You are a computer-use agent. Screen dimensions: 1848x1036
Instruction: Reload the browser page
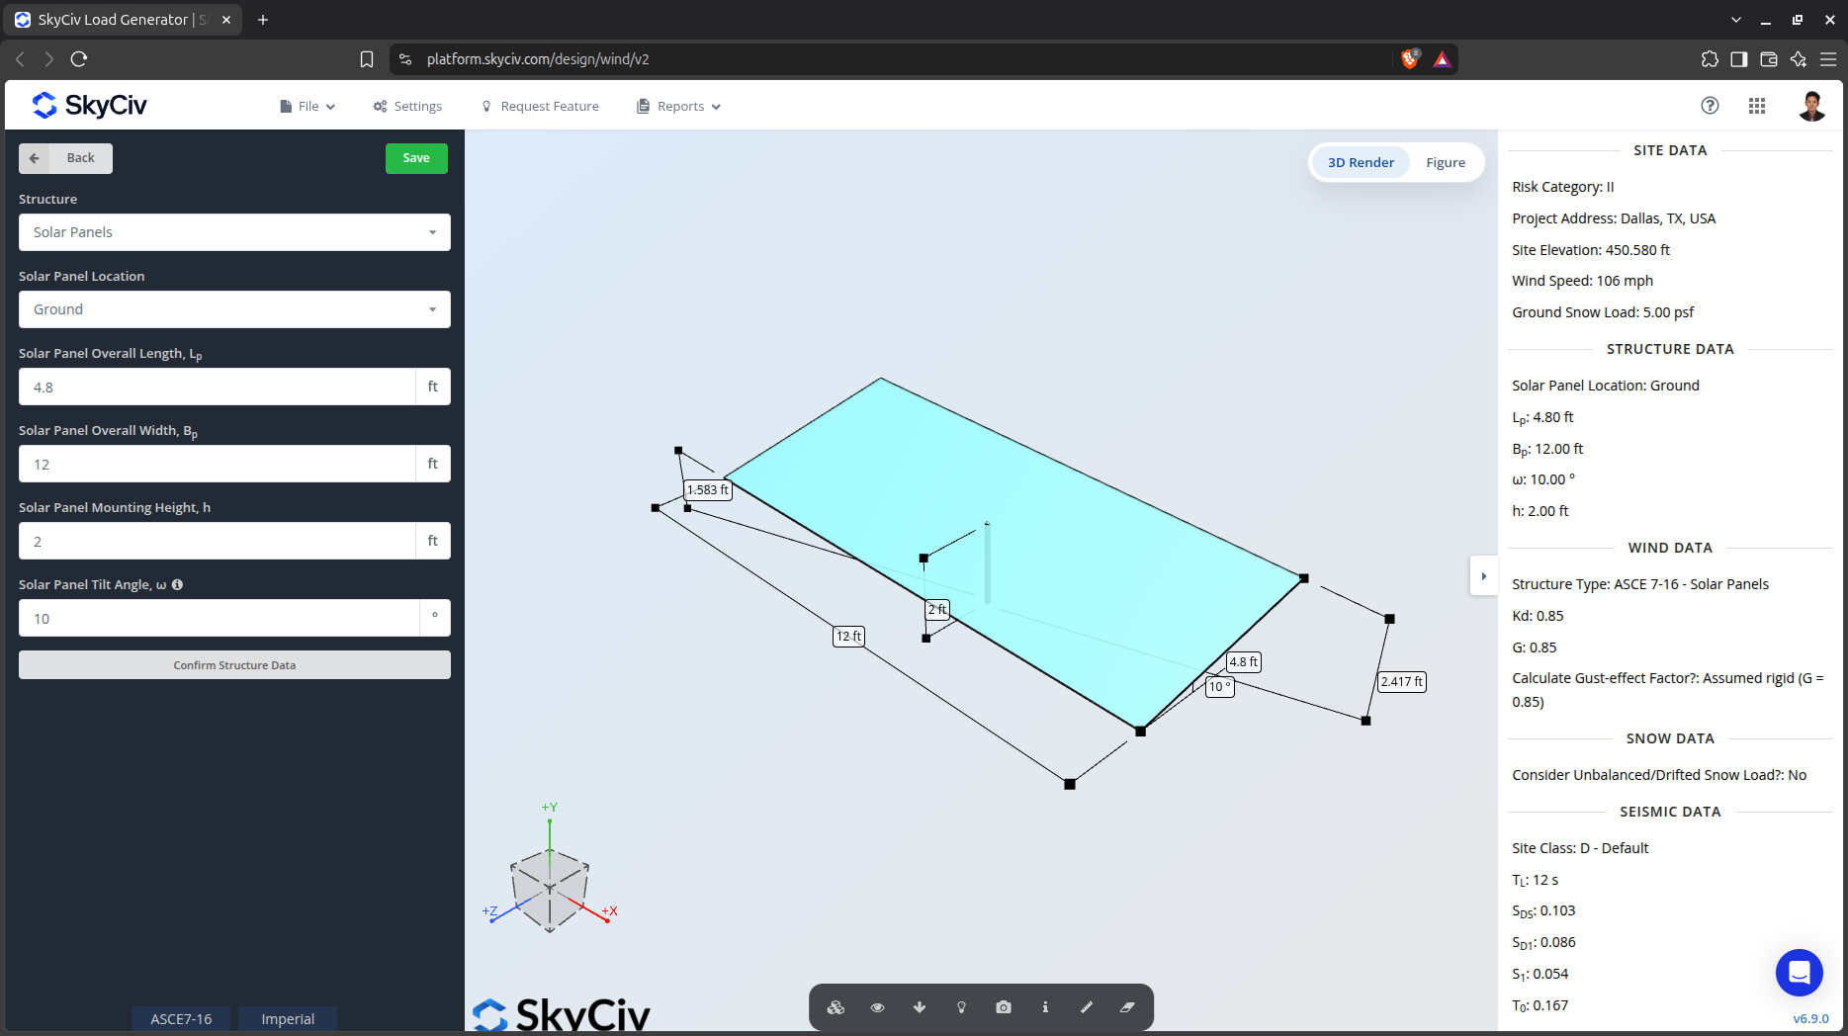click(x=79, y=59)
